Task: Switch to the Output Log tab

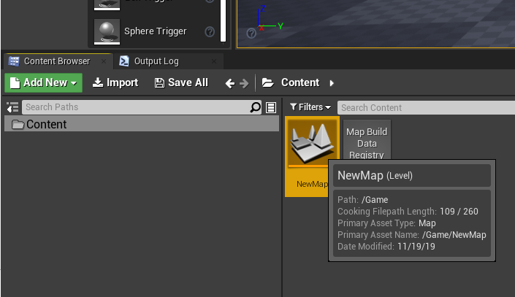Action: [x=156, y=61]
